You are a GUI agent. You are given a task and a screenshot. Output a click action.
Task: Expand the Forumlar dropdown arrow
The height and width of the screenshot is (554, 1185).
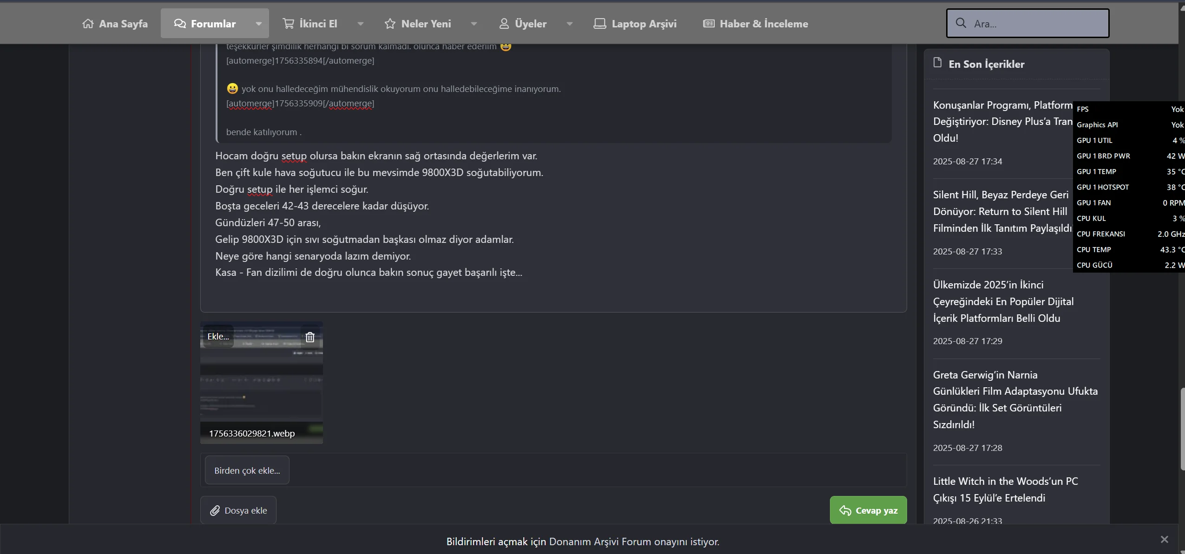pos(258,24)
